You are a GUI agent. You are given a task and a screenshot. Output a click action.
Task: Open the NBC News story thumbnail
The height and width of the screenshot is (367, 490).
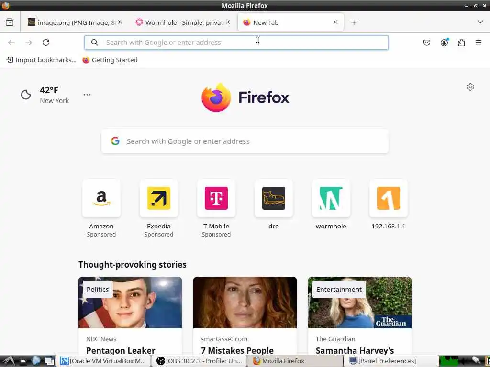(x=130, y=302)
